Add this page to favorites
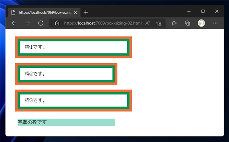 point(159,23)
